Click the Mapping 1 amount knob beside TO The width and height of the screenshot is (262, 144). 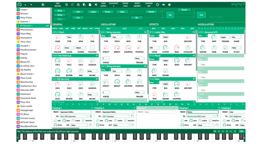(x=90, y=116)
